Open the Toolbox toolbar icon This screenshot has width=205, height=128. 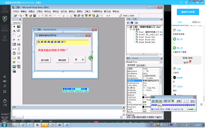point(90,16)
